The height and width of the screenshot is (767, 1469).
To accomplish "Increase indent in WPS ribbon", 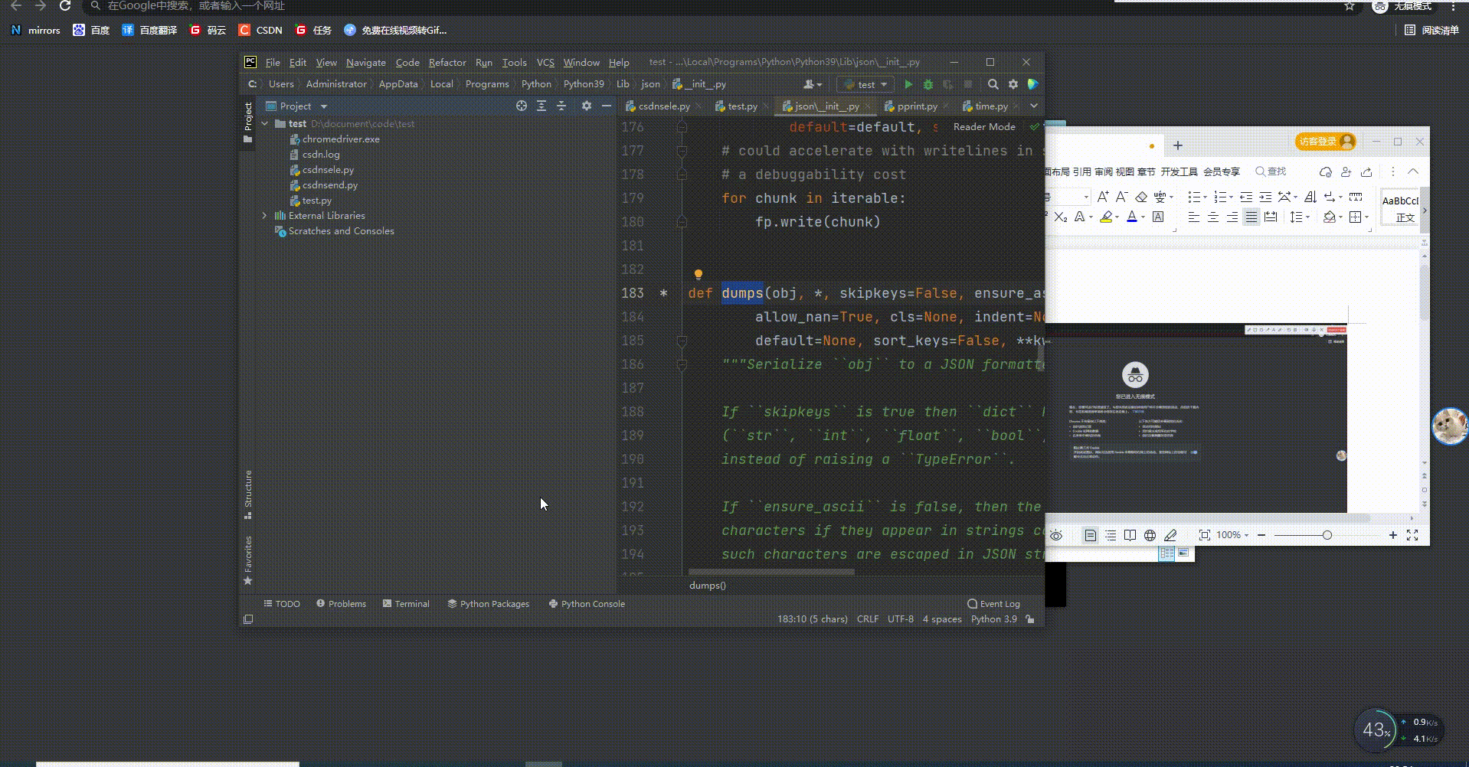I will 1265,197.
